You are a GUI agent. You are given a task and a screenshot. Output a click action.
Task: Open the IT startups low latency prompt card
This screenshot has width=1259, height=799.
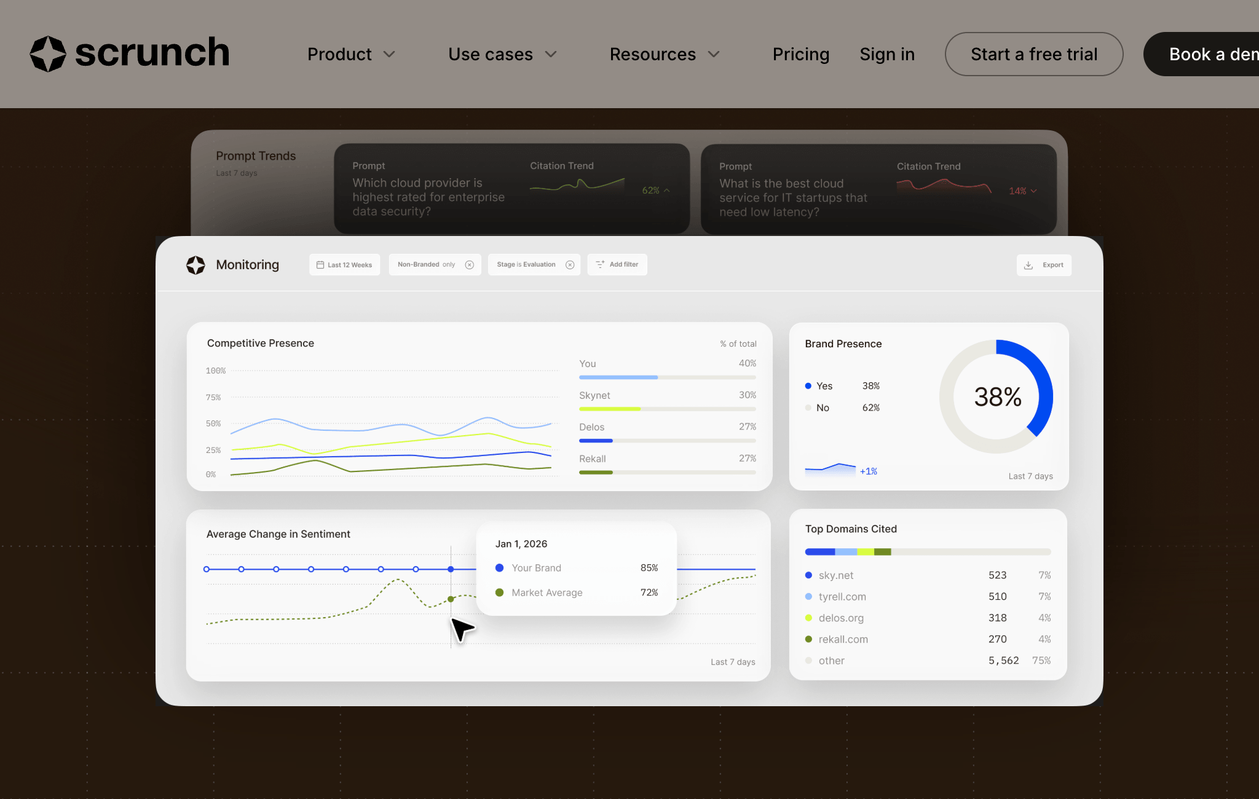(878, 189)
